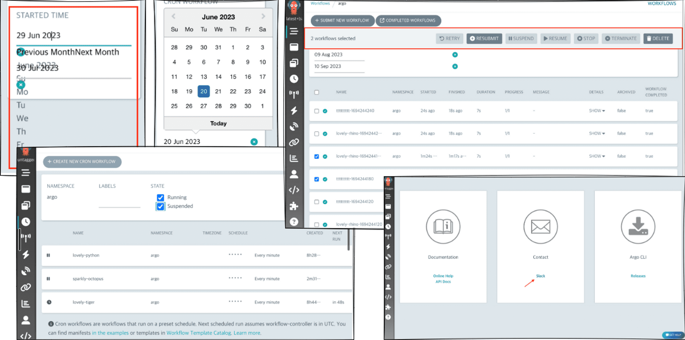Open hamburger menu in workflows list window sidebar

[x=294, y=31]
